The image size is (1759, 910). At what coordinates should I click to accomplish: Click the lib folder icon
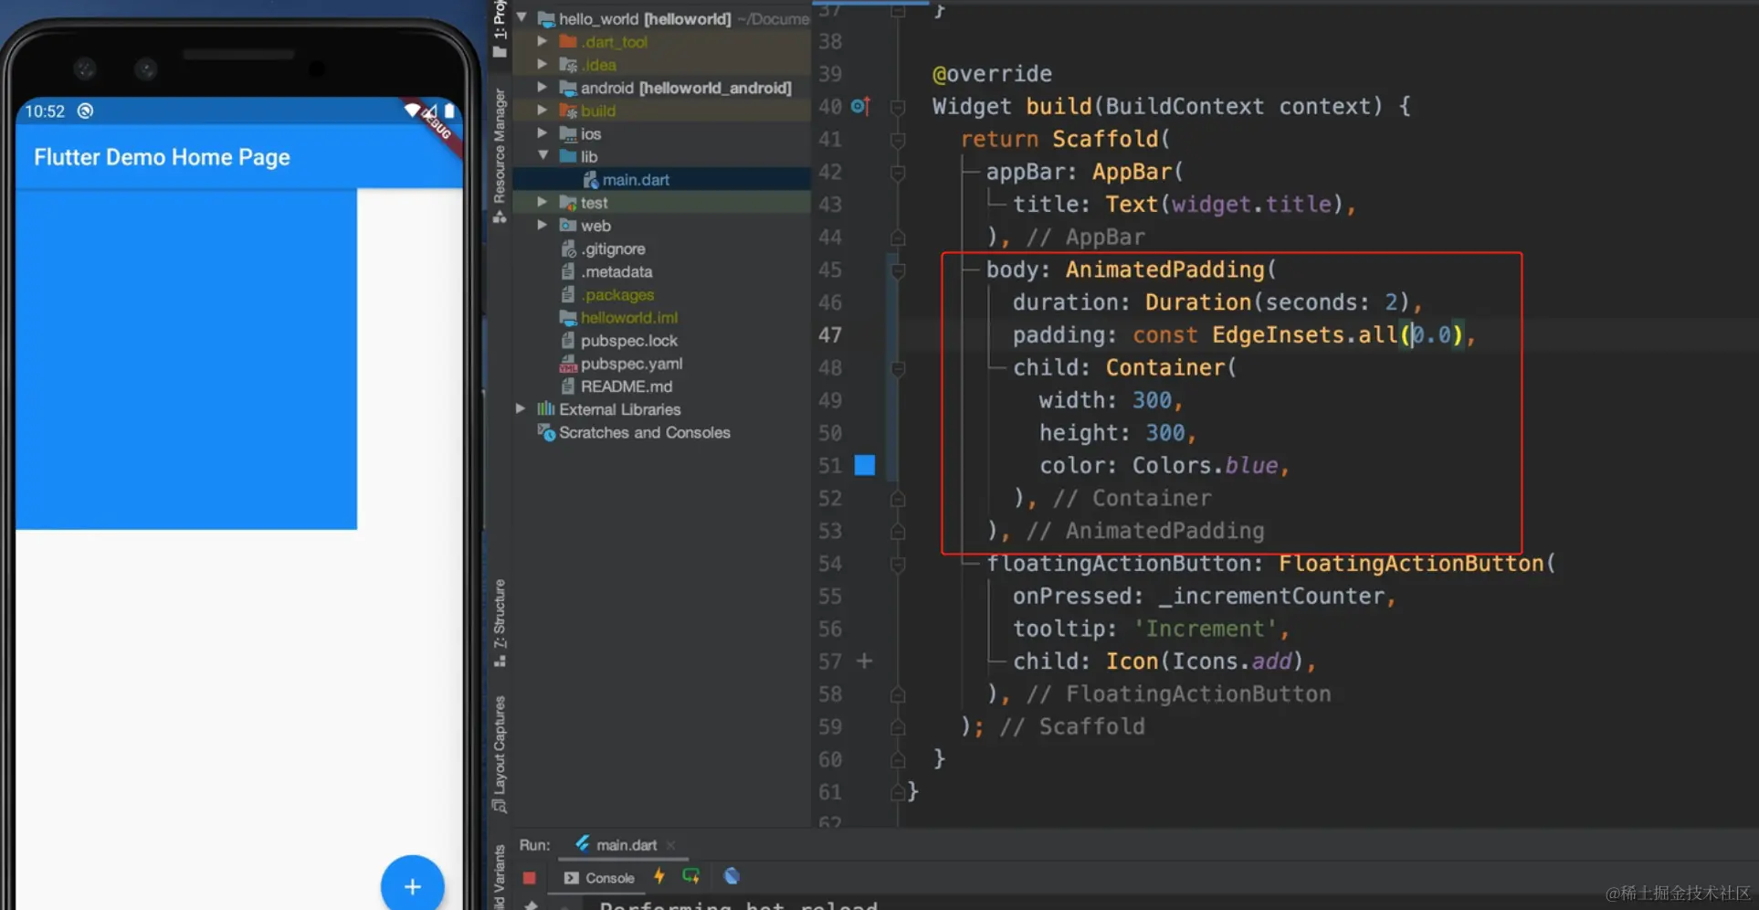568,156
